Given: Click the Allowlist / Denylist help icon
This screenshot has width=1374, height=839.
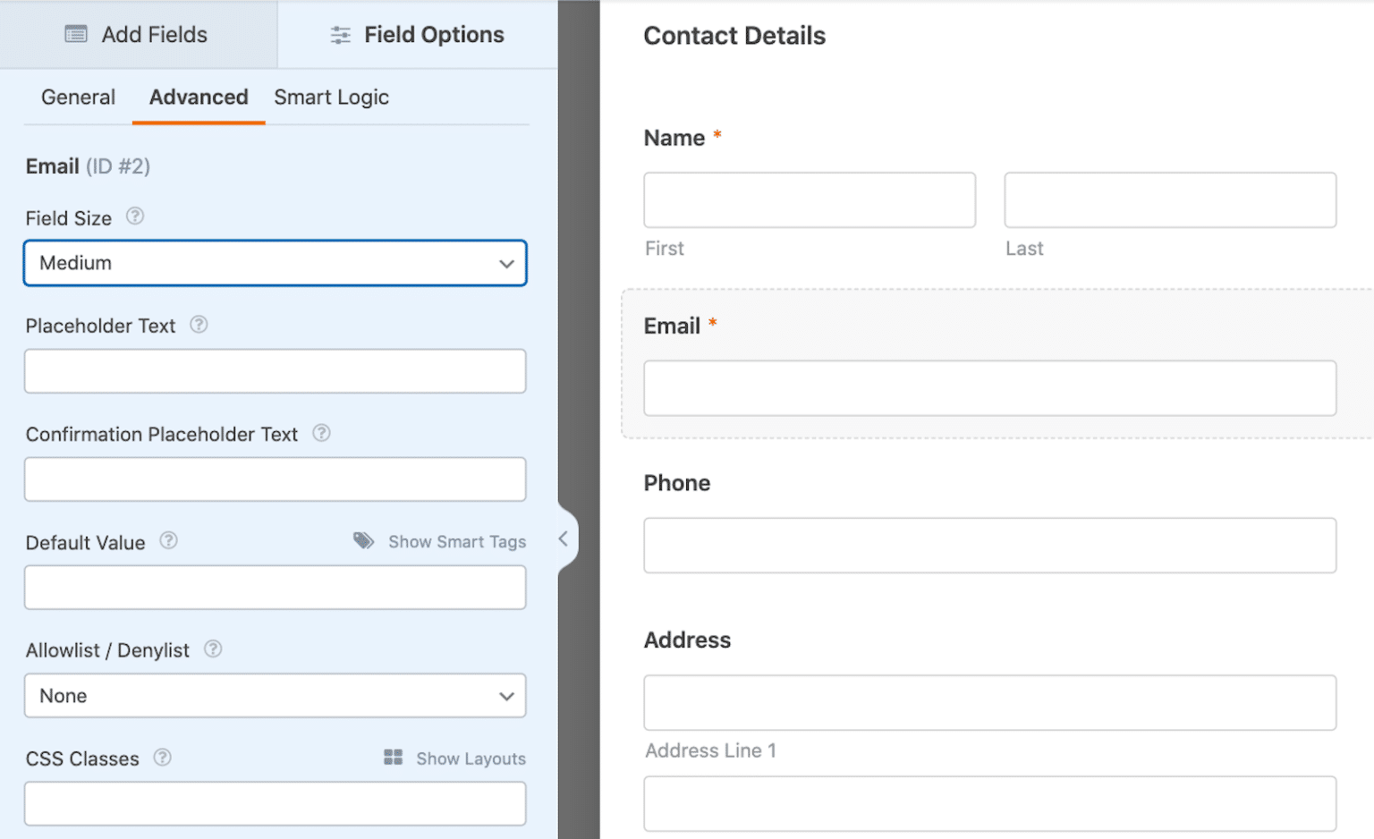Looking at the screenshot, I should tap(213, 649).
